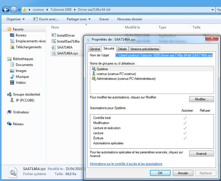Select Système in the user list
The height and width of the screenshot is (181, 221).
click(102, 69)
